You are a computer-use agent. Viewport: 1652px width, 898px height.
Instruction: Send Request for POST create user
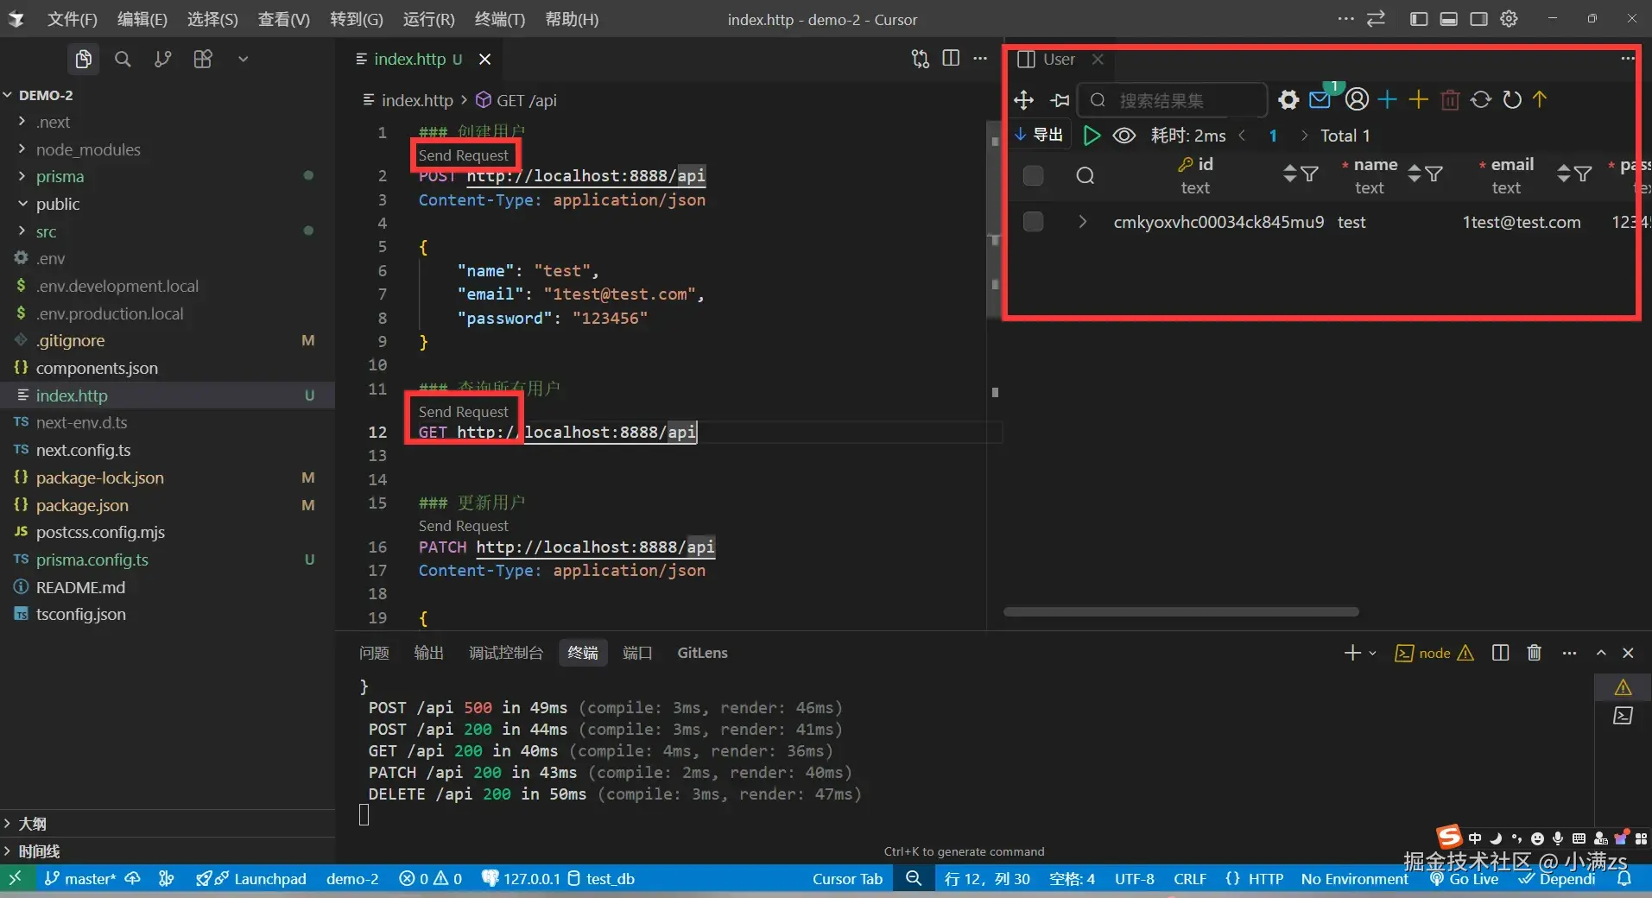(x=464, y=155)
